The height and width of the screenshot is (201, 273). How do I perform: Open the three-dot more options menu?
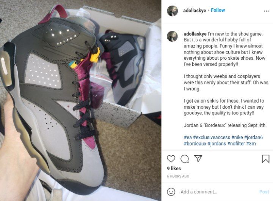(266, 11)
